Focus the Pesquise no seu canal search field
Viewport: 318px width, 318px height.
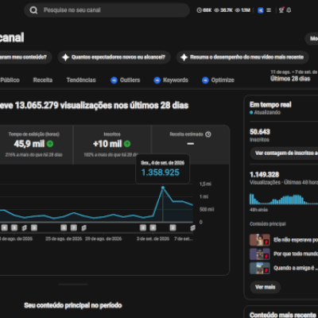pos(107,10)
